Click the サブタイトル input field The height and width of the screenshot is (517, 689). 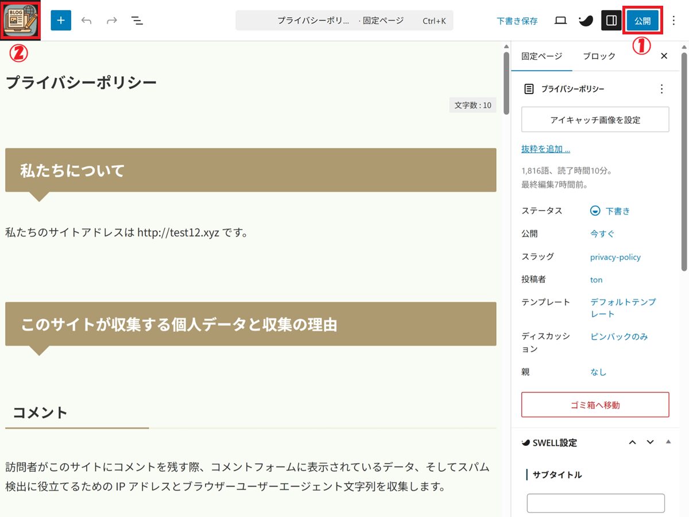[595, 503]
